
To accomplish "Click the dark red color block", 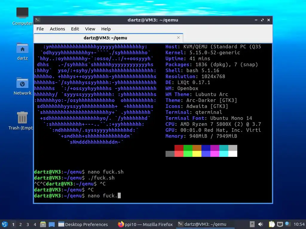I will coord(179,148).
